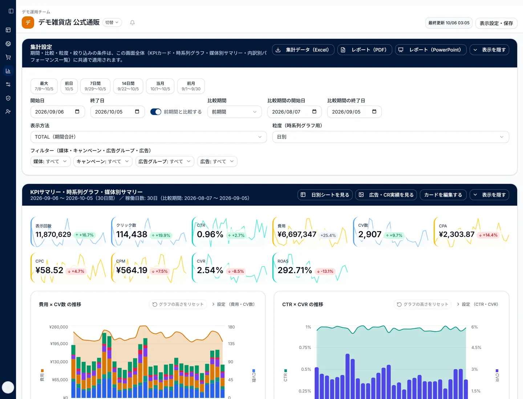
Task: Collapse 集計設定 panel with 表示を隠す
Action: (489, 50)
